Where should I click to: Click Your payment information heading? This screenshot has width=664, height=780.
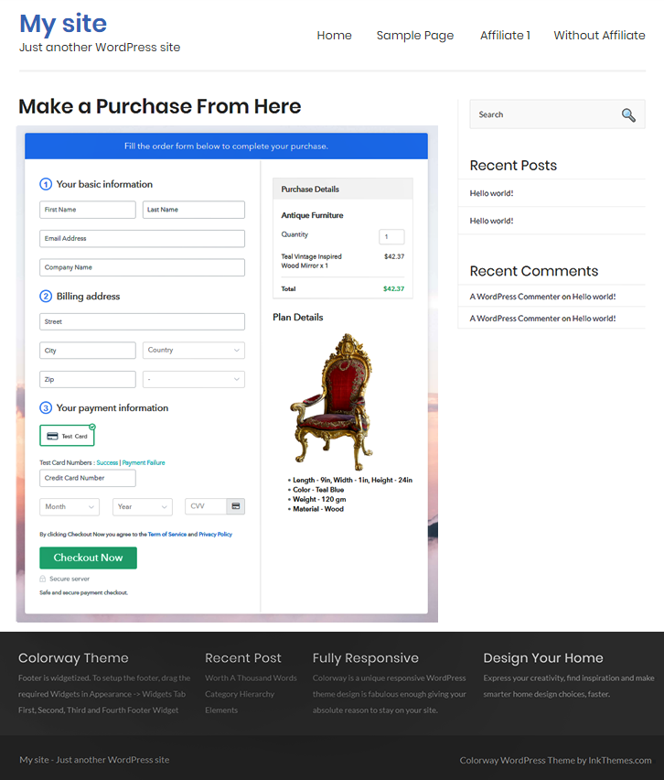[x=112, y=408]
